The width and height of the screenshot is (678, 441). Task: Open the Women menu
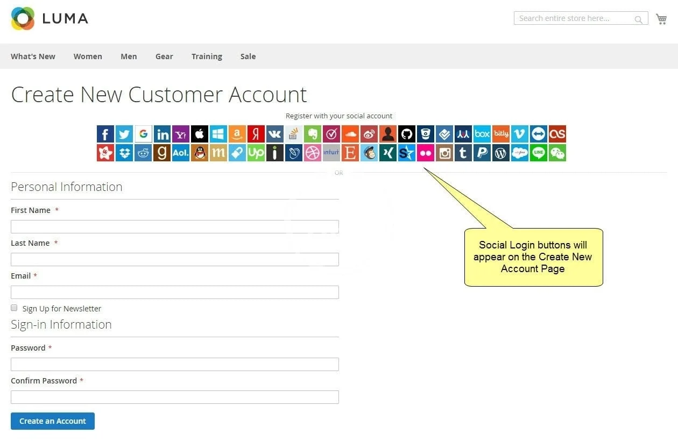(88, 56)
